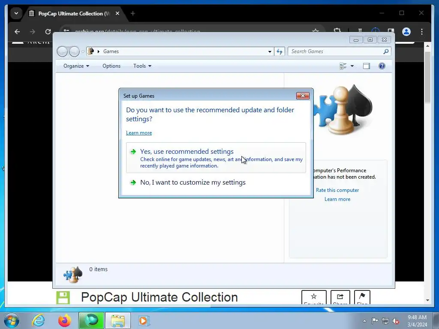Open Action Center flag icon in tray
The width and height of the screenshot is (439, 329).
coord(375,321)
